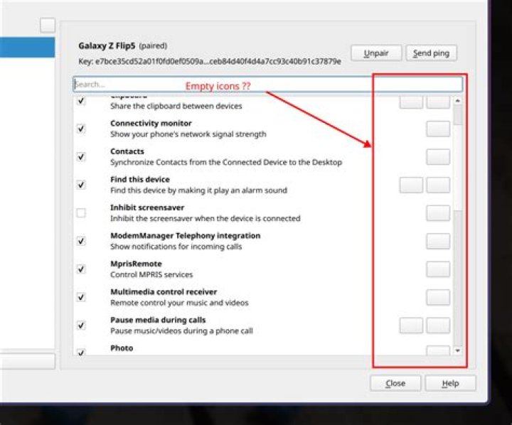The image size is (512, 425).
Task: Click the left blank icon button for Find this device
Action: point(412,185)
